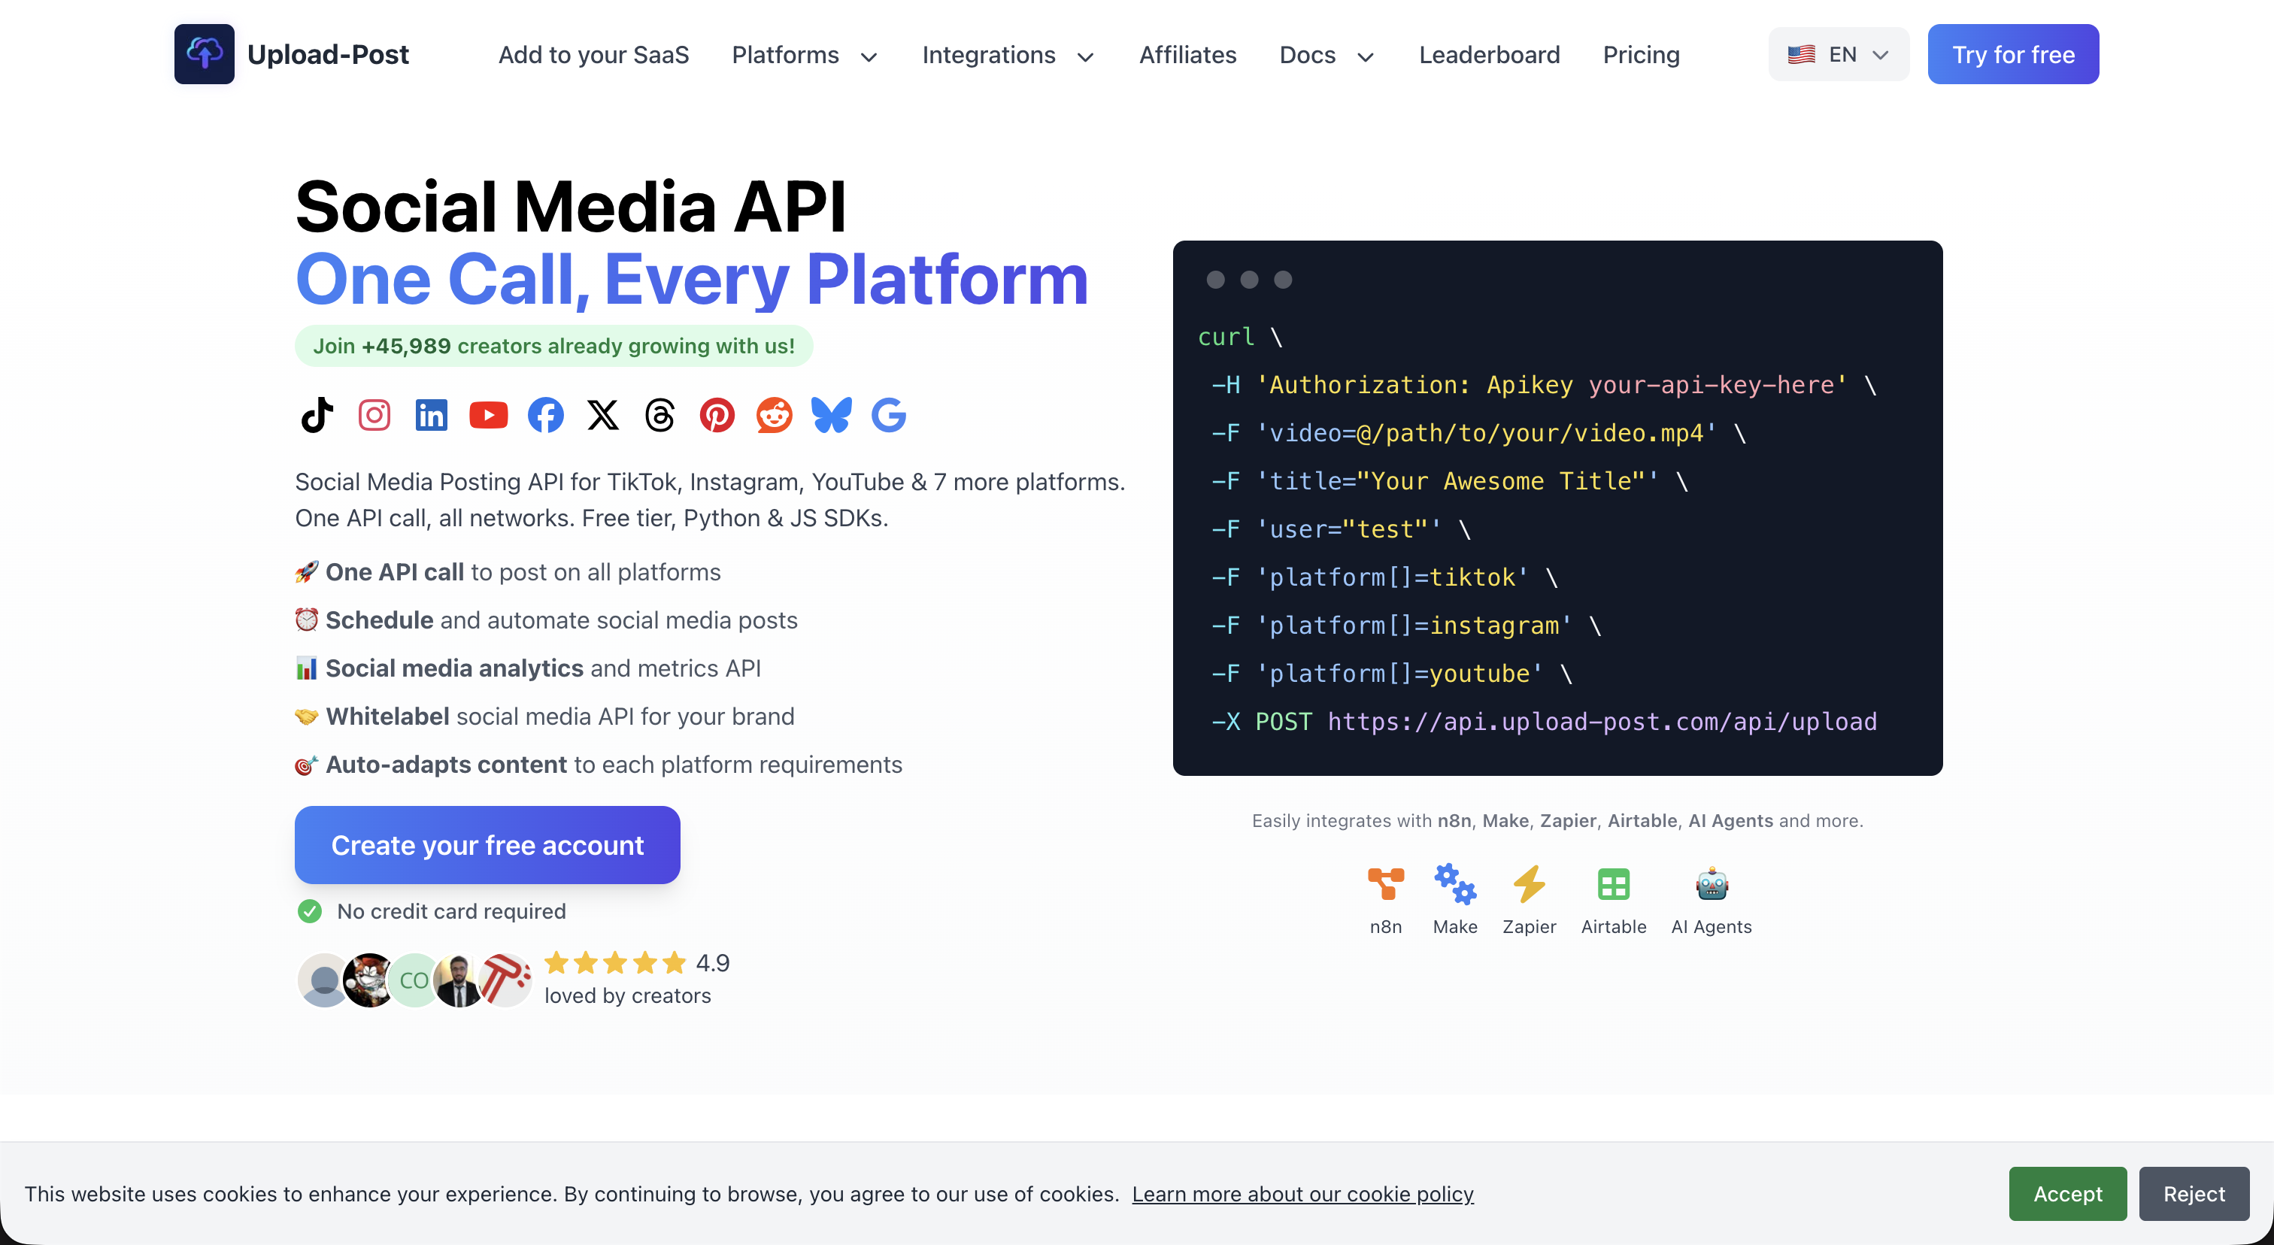Click the Instagram platform icon
Viewport: 2274px width, 1245px height.
(374, 415)
